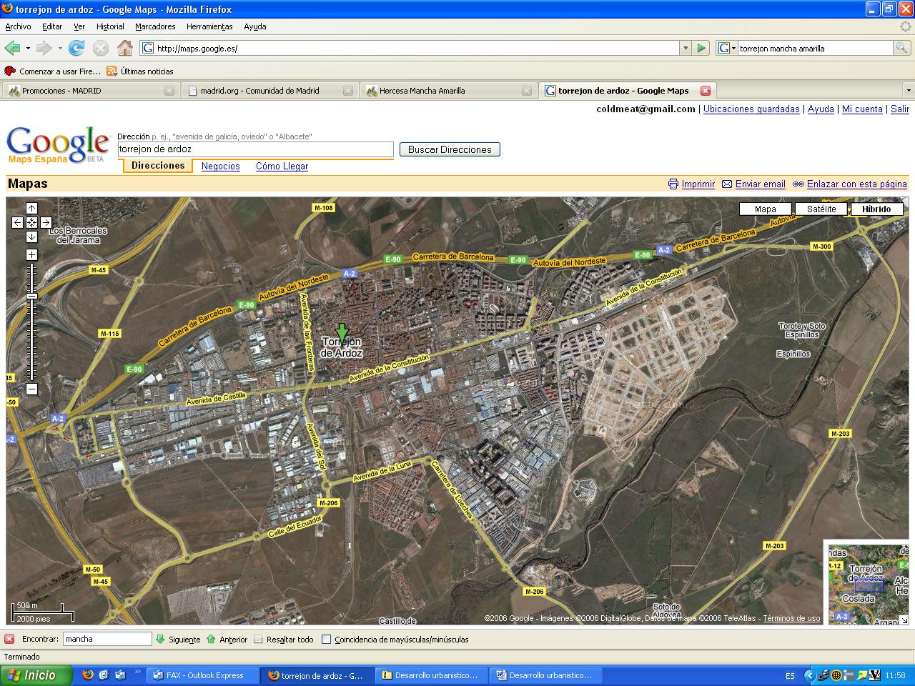Open search engine selector dropdown
Image resolution: width=915 pixels, height=686 pixels.
[x=727, y=48]
